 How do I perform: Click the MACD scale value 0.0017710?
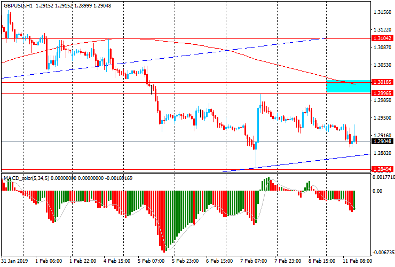(383, 177)
